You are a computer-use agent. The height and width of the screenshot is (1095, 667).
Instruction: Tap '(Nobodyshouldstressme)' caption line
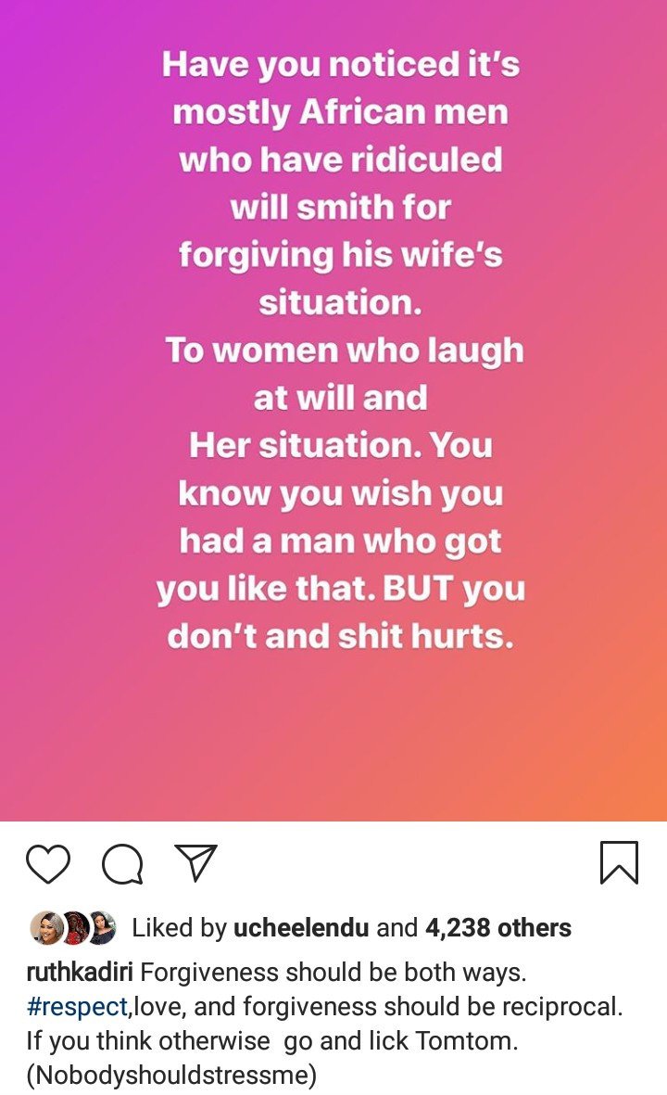(171, 1074)
